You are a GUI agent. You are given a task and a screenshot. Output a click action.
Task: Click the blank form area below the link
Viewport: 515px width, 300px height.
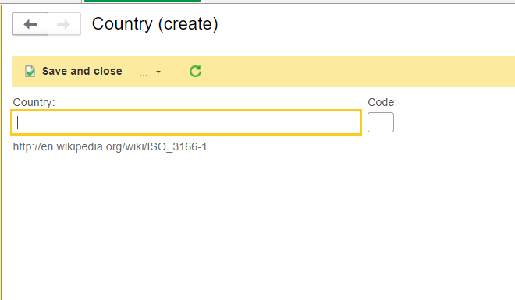pyautogui.click(x=257, y=226)
